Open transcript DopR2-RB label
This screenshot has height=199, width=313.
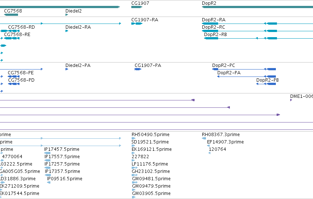pos(216,35)
